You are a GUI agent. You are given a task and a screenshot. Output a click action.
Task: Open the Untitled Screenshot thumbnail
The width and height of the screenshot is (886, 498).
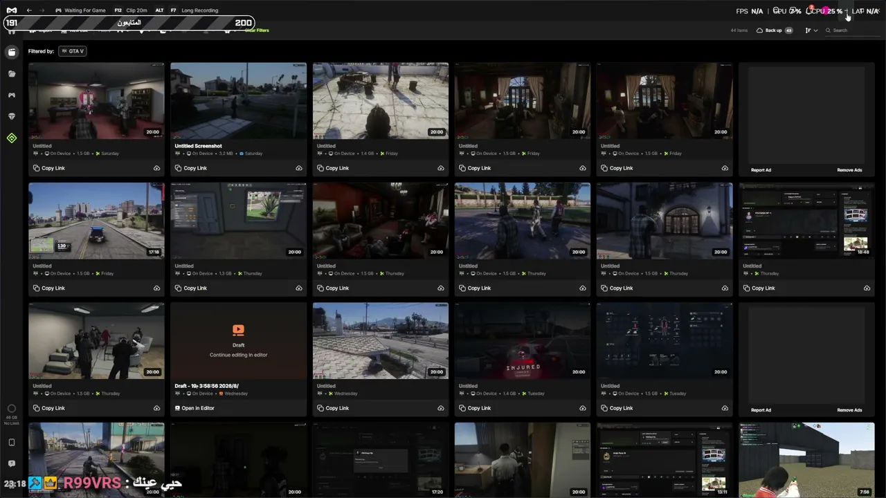tap(238, 101)
